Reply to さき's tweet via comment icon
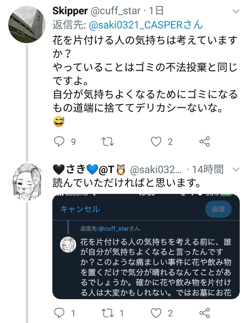 pos(59,313)
